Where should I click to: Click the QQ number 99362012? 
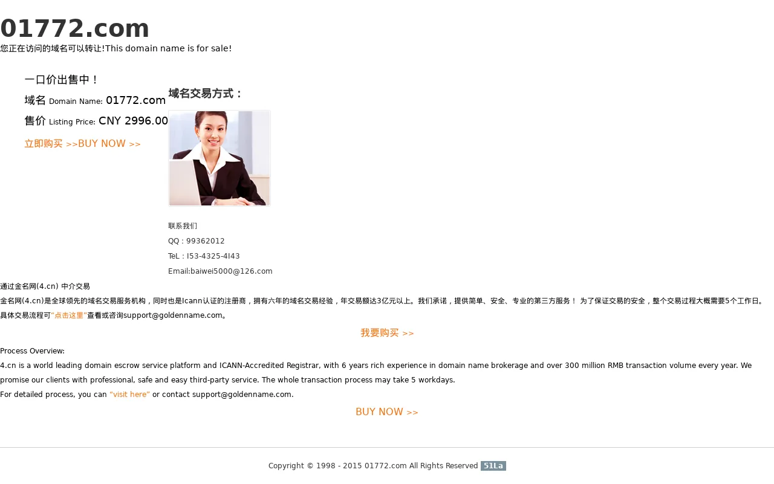click(206, 241)
